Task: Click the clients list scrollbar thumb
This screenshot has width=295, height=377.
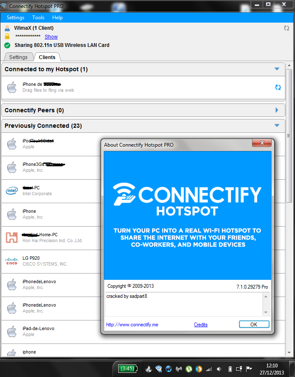Action: tap(289, 136)
